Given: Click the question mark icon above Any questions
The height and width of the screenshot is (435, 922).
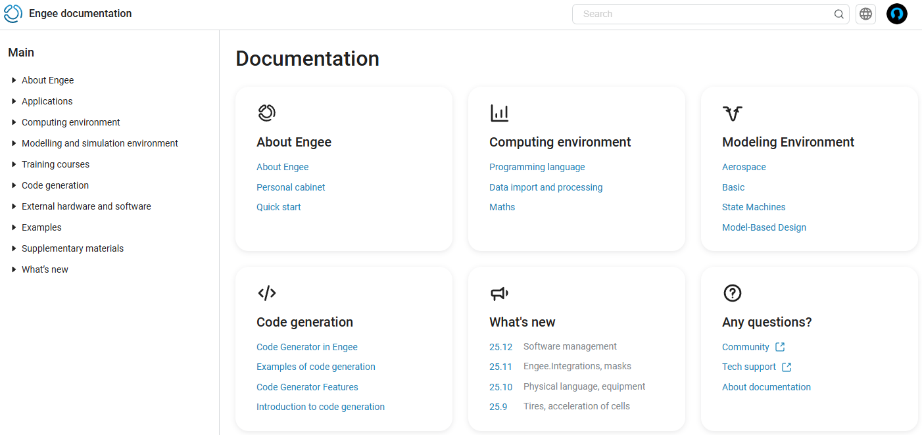Looking at the screenshot, I should pyautogui.click(x=733, y=293).
